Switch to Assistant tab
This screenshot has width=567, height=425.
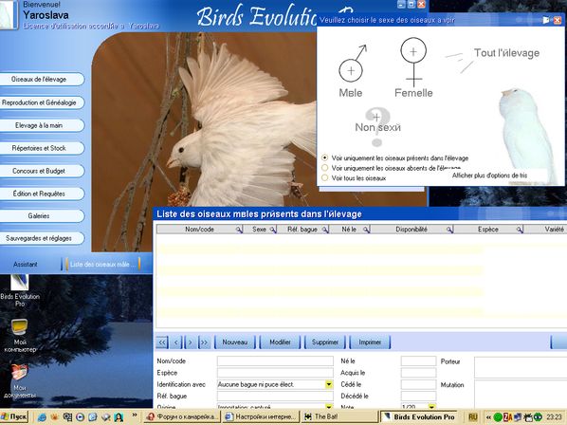click(x=26, y=265)
